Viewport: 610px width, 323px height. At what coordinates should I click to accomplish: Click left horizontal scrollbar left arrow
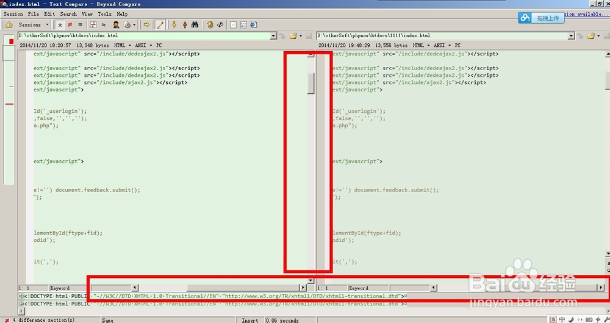tap(135, 288)
